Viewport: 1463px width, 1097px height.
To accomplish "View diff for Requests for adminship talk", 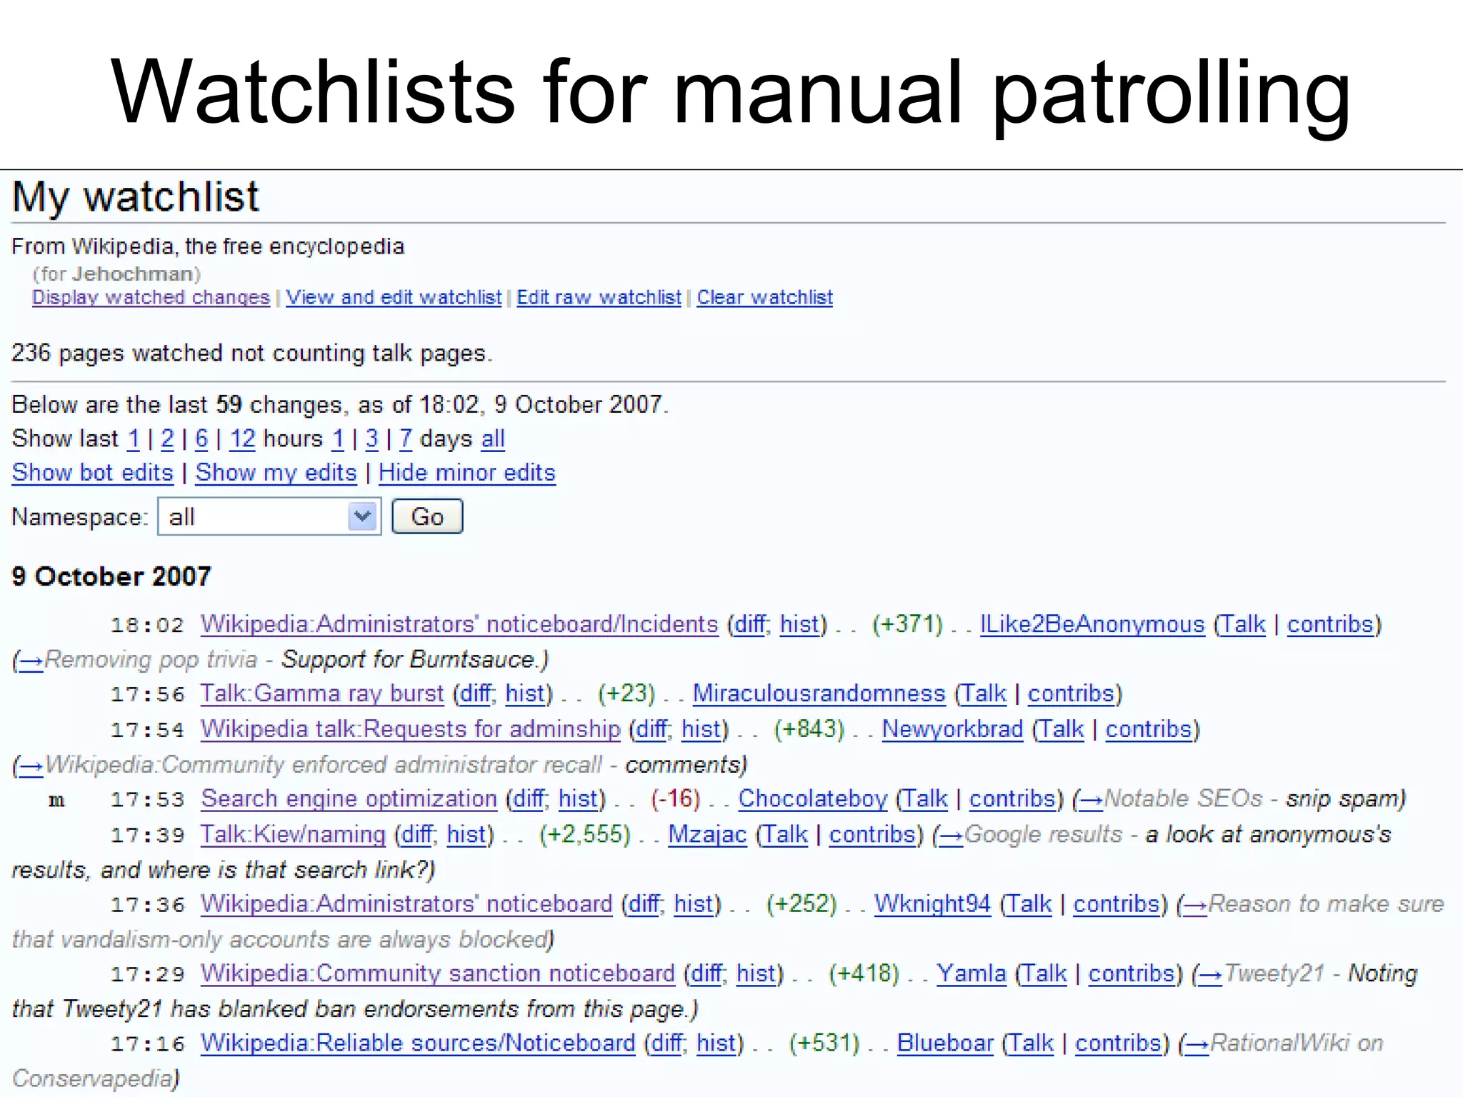I will click(651, 729).
